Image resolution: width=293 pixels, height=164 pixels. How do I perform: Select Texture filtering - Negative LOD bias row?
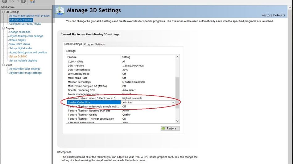click(121, 110)
